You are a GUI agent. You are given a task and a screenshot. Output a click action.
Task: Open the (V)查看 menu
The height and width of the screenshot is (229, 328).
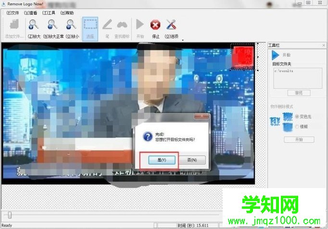[x=31, y=13]
